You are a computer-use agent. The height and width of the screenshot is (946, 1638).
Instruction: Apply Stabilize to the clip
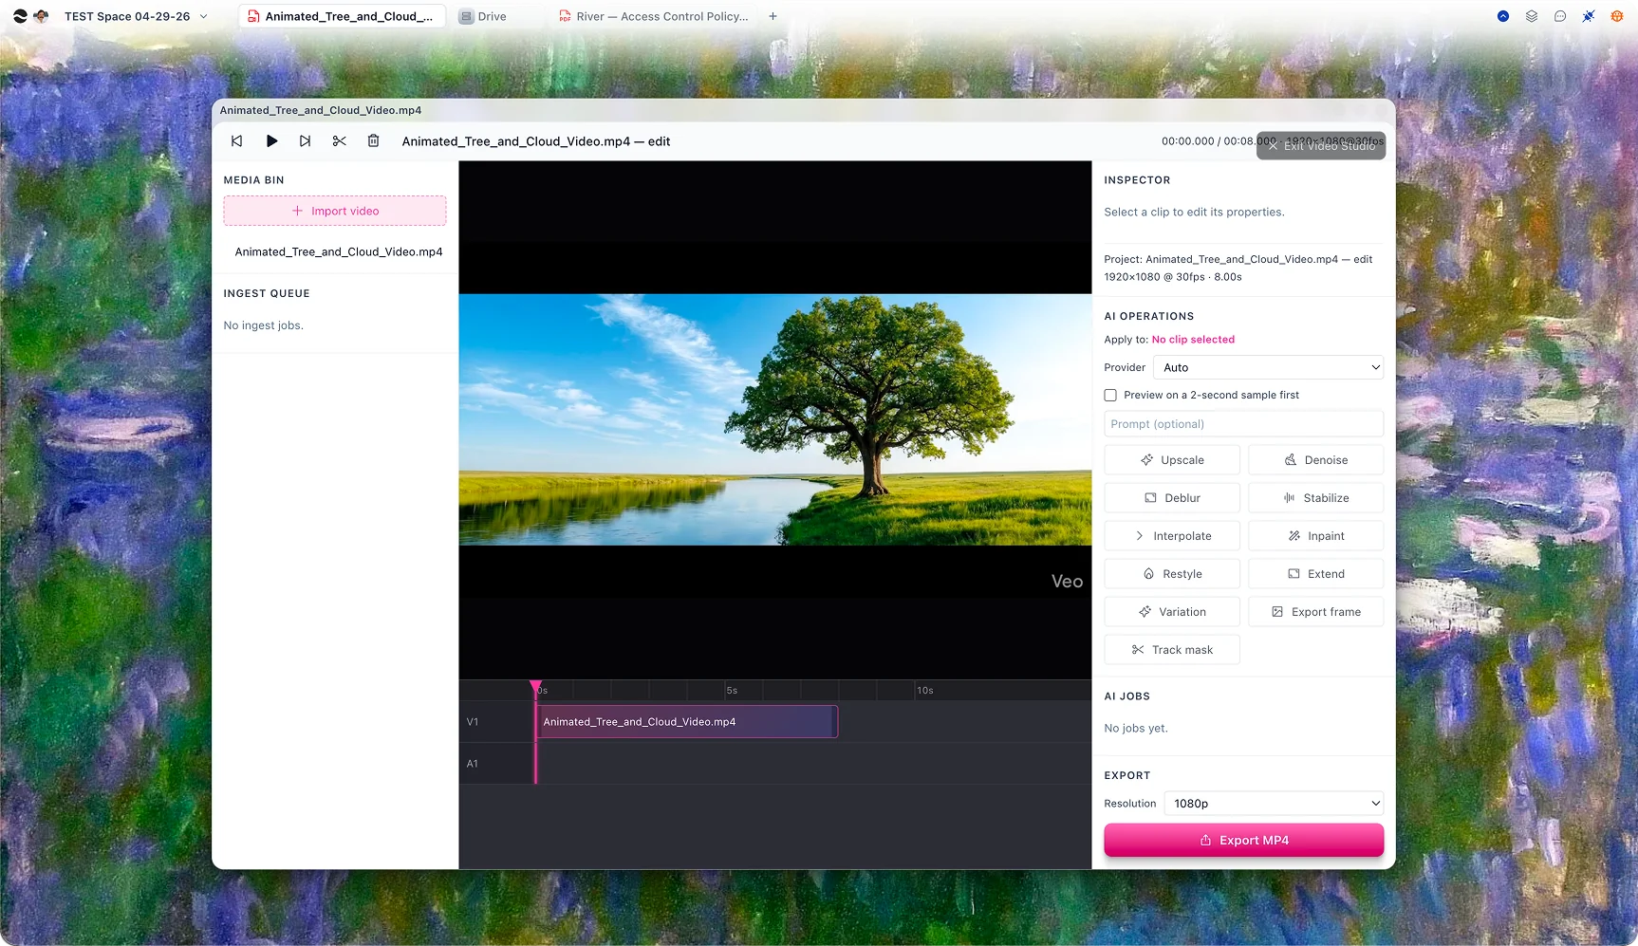click(x=1316, y=498)
